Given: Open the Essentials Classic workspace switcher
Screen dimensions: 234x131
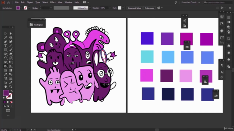Looking at the screenshot, I should click(190, 3).
